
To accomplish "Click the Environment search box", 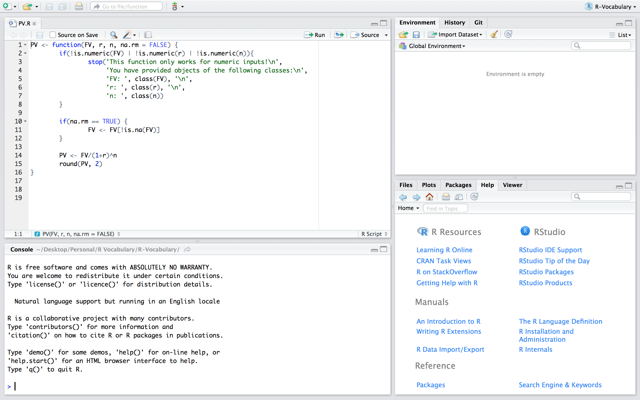I will click(x=601, y=46).
